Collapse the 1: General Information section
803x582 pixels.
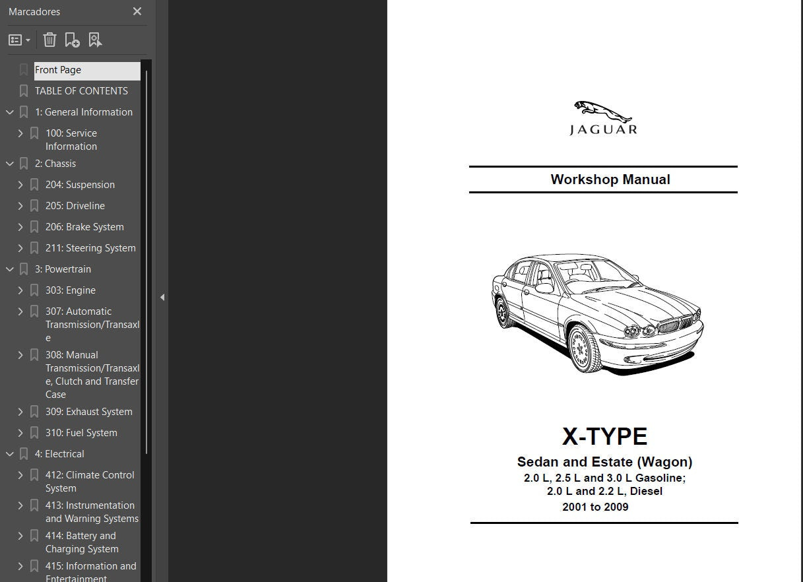(x=10, y=112)
